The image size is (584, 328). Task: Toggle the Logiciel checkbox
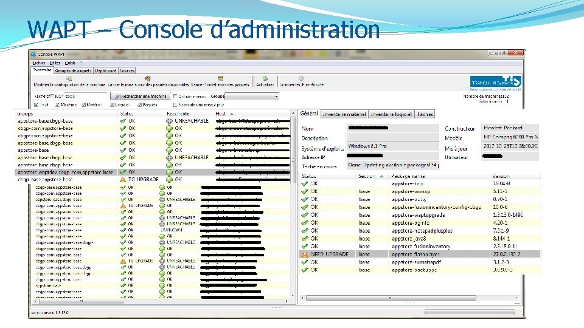[112, 105]
